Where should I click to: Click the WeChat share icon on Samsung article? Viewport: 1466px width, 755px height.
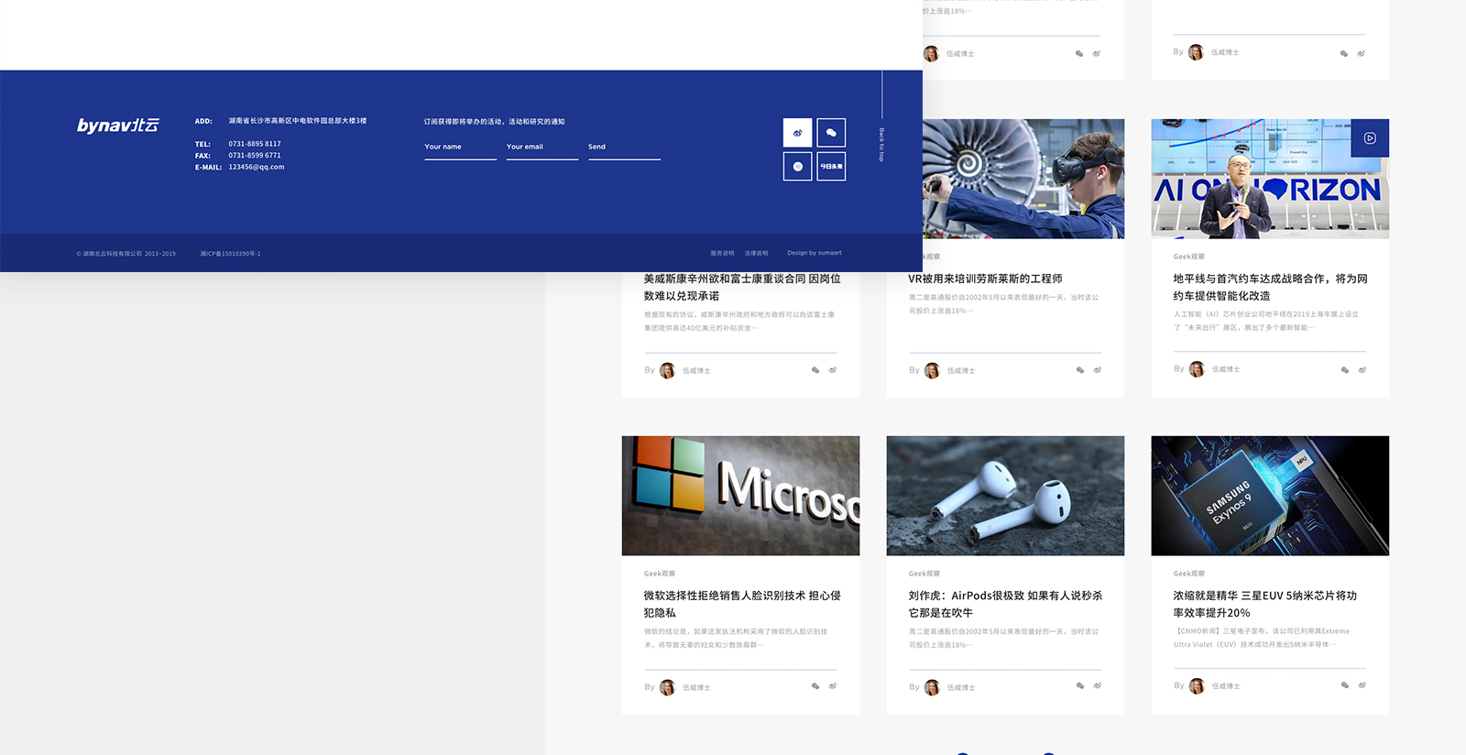(1344, 685)
